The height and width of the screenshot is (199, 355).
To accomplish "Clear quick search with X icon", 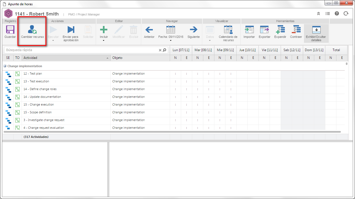I will [160, 50].
